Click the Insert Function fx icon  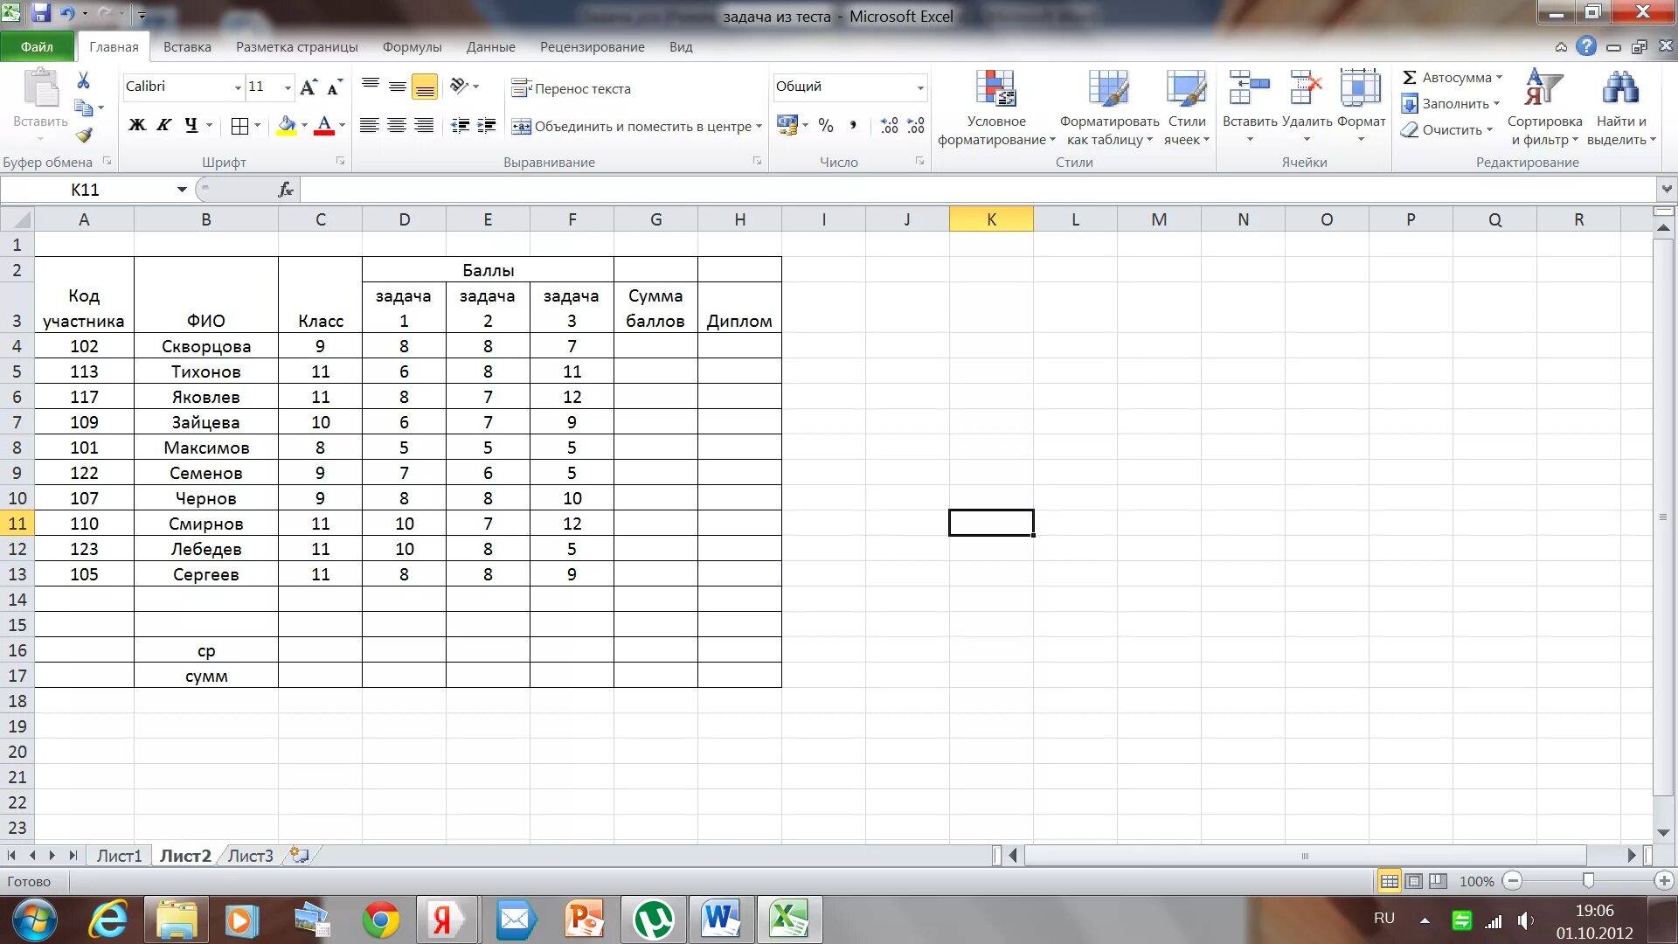point(286,190)
